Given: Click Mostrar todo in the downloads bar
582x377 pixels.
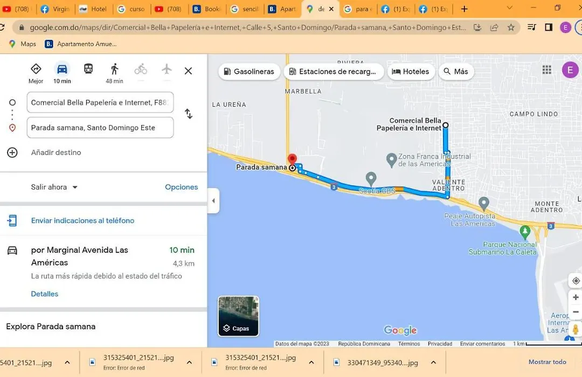Looking at the screenshot, I should [548, 362].
